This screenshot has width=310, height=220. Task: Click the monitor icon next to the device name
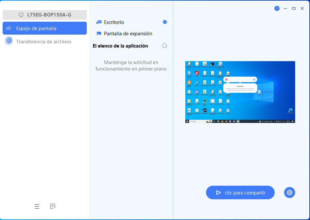21,15
